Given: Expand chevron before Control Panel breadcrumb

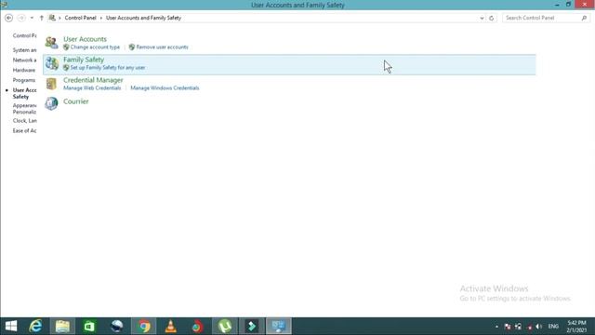Looking at the screenshot, I should pyautogui.click(x=59, y=18).
